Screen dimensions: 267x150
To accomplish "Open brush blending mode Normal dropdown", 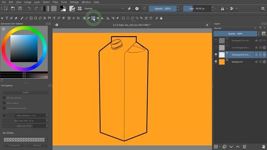I will click(104, 8).
